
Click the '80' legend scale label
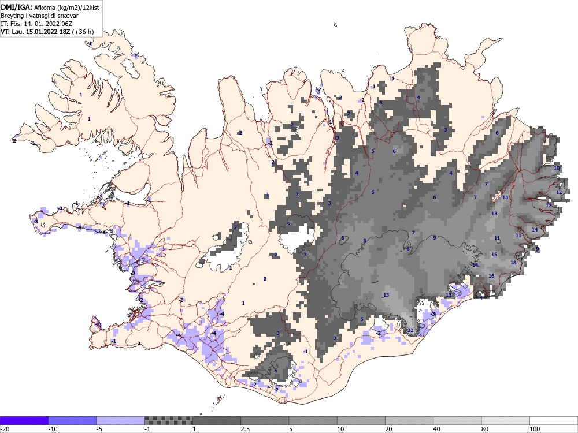coord(485,429)
